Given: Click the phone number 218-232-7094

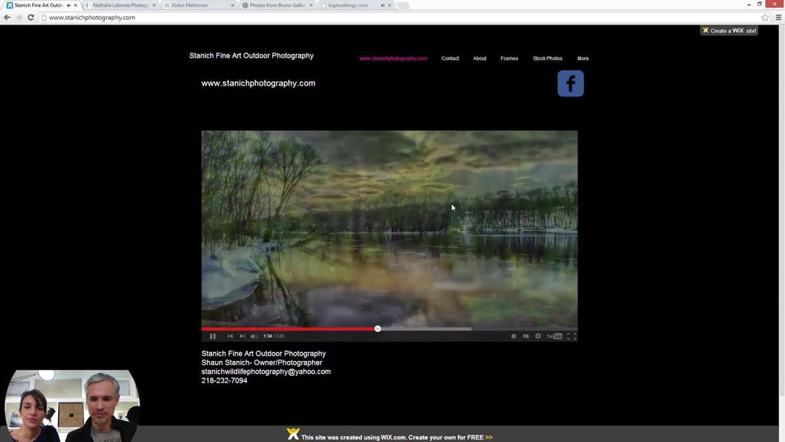Looking at the screenshot, I should [224, 381].
